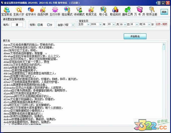The width and height of the screenshot is (171, 133).
Task: Click the scrollbar up arrow in name list
Action: [164, 44]
